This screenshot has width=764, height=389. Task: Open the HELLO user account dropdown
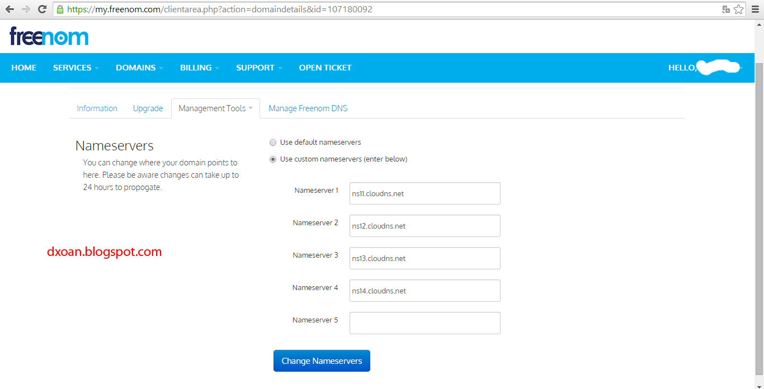tap(705, 68)
